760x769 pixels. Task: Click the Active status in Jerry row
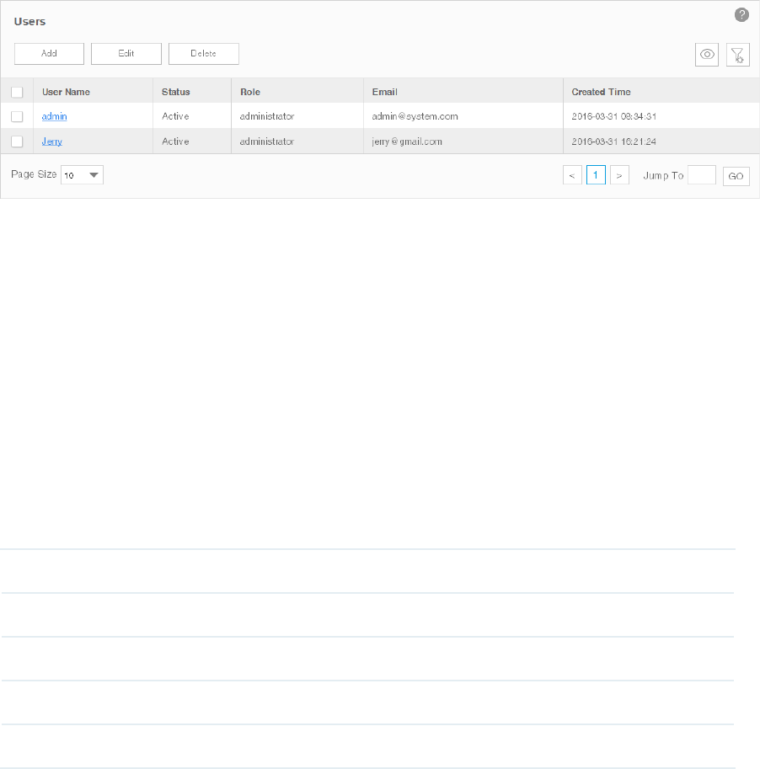[x=175, y=142]
